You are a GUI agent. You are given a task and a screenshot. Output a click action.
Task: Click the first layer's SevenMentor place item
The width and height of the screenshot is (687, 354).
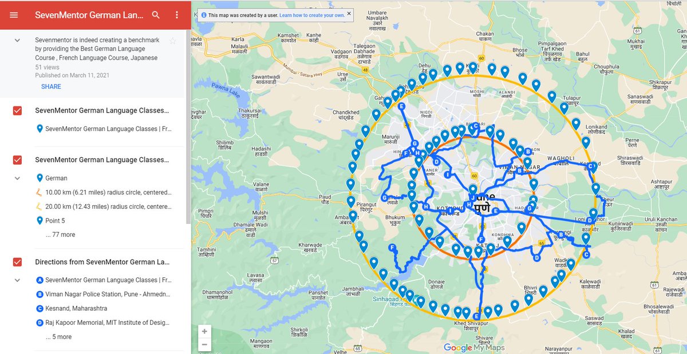[108, 129]
